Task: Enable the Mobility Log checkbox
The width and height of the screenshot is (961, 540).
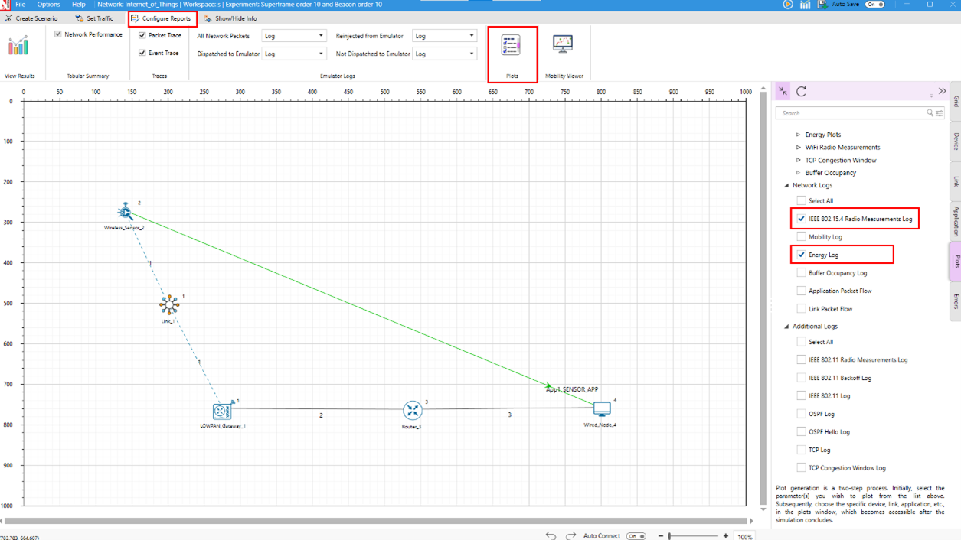Action: pos(801,237)
